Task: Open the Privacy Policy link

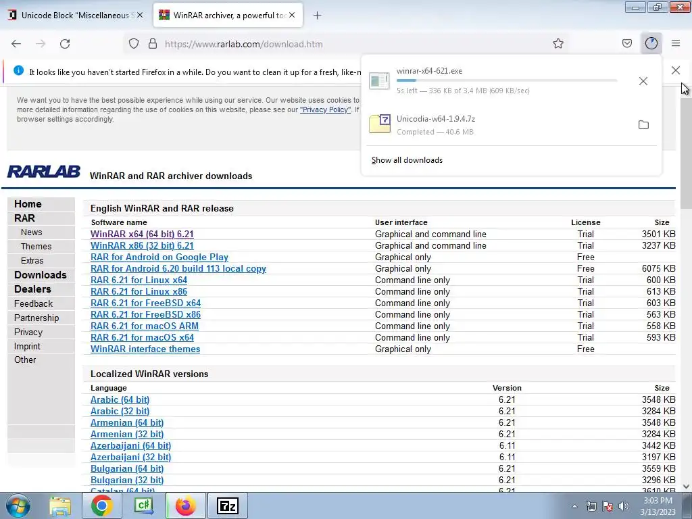Action: coord(325,109)
